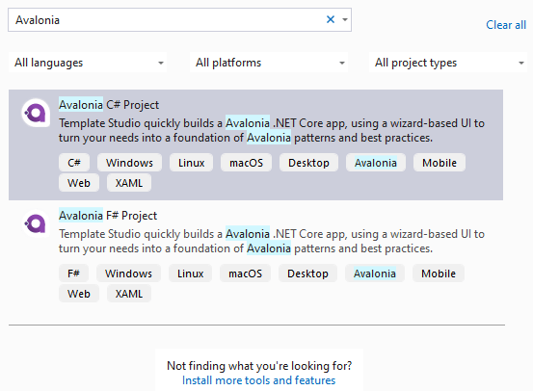Image resolution: width=533 pixels, height=391 pixels.
Task: Expand the All project types dropdown
Action: tap(448, 63)
